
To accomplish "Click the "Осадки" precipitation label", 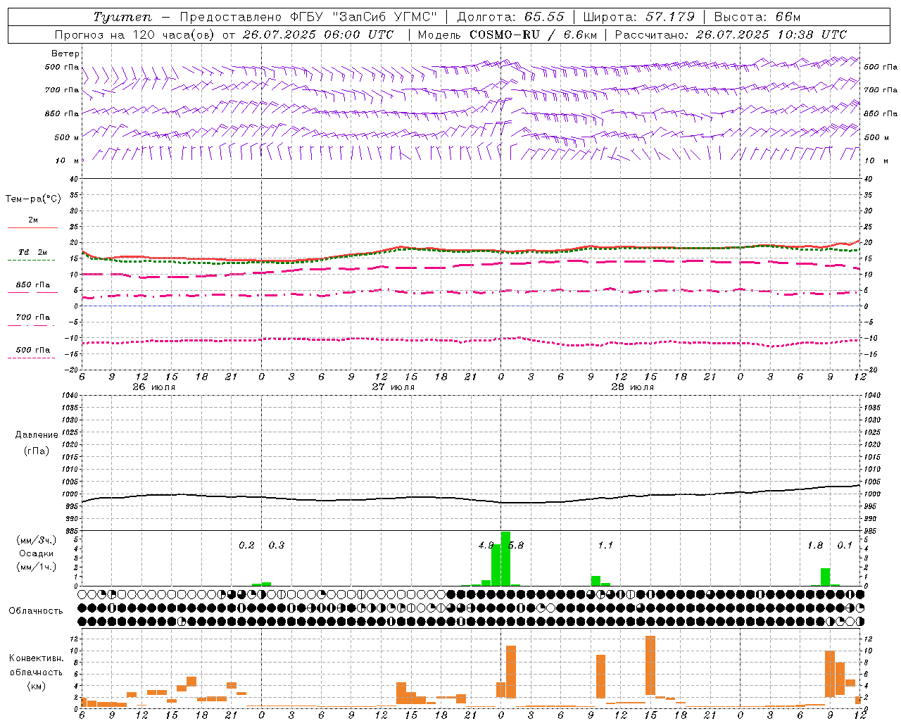I will 37,553.
